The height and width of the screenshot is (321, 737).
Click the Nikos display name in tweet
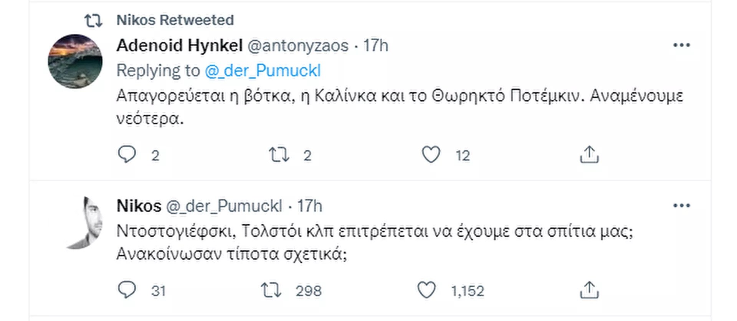pos(139,206)
